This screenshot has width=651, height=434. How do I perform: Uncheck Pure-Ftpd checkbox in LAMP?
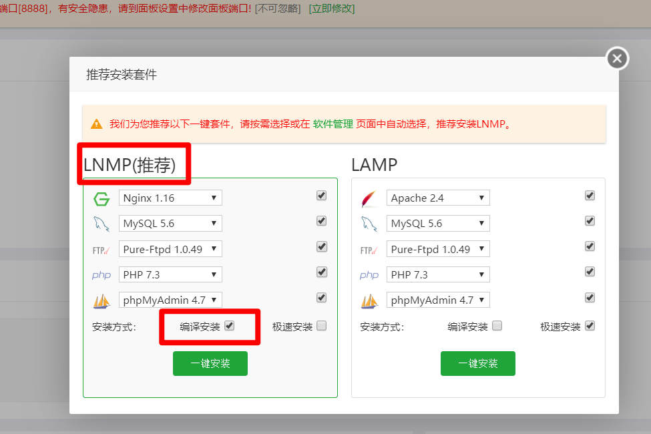tap(590, 246)
